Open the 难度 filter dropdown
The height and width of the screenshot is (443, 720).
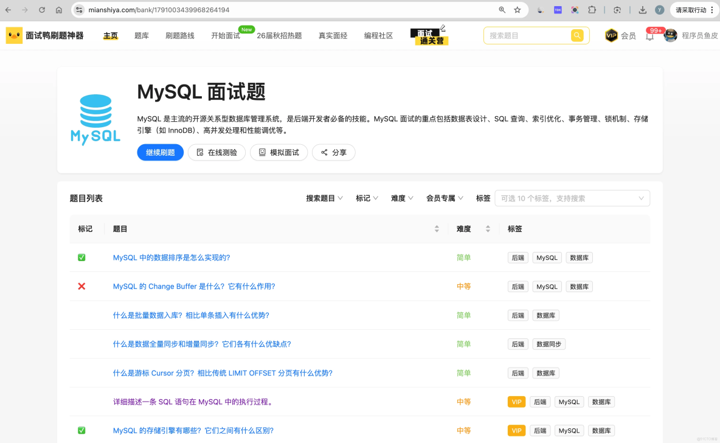coord(402,198)
